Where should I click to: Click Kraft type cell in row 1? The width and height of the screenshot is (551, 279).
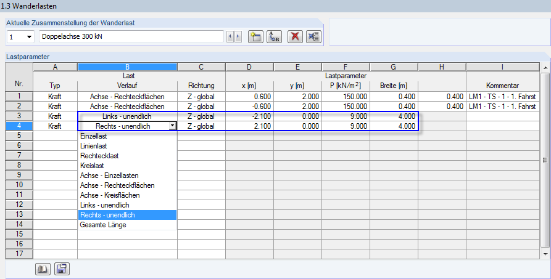point(55,97)
